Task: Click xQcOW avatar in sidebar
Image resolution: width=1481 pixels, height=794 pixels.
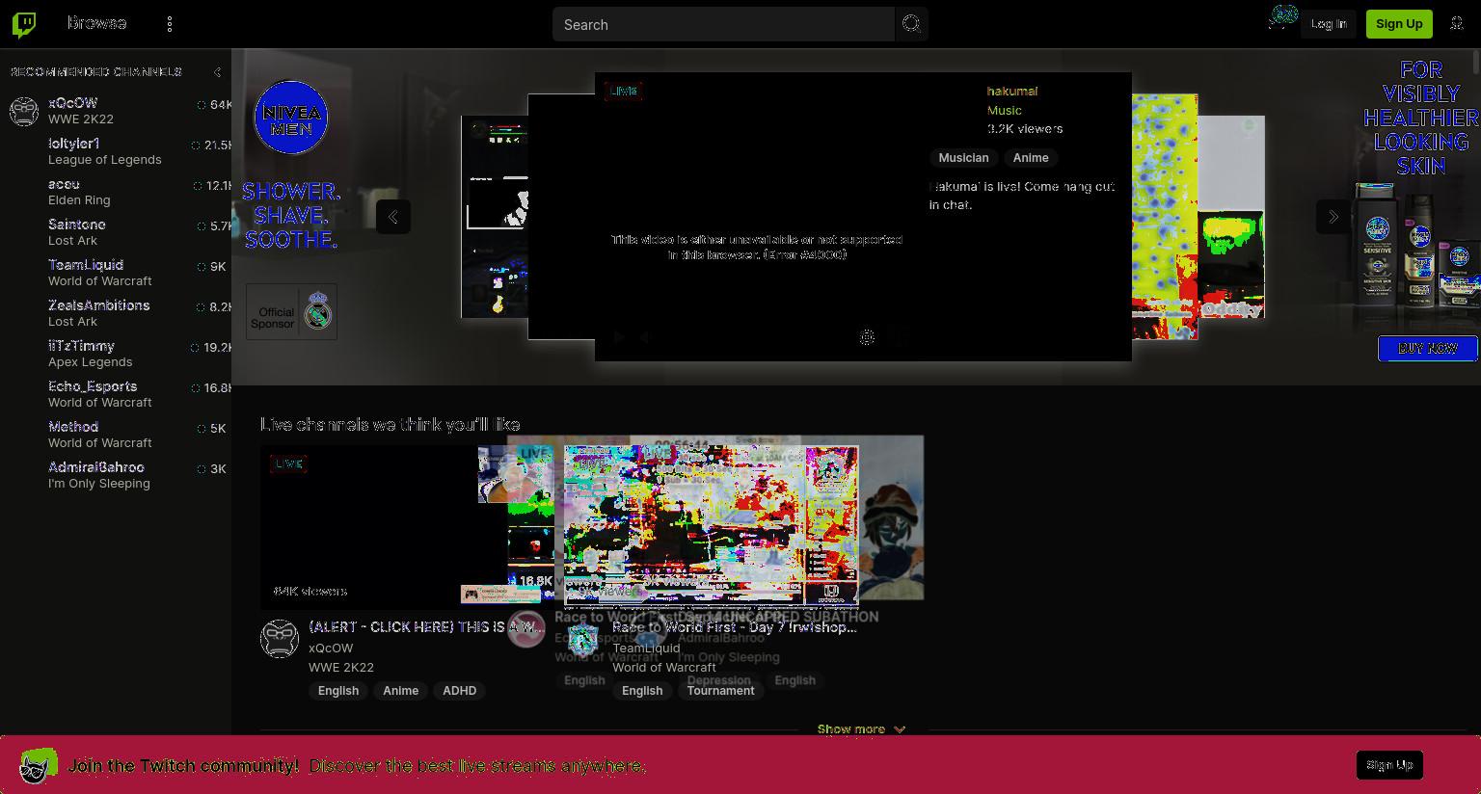Action: click(24, 111)
